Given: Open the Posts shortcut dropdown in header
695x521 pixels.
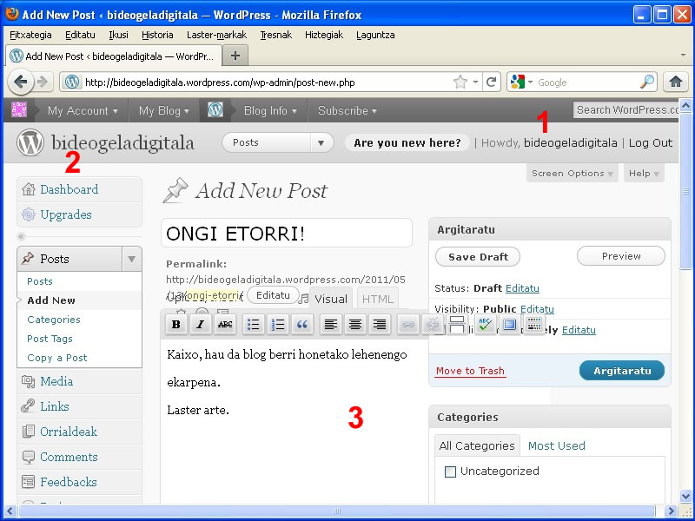Looking at the screenshot, I should (x=321, y=142).
